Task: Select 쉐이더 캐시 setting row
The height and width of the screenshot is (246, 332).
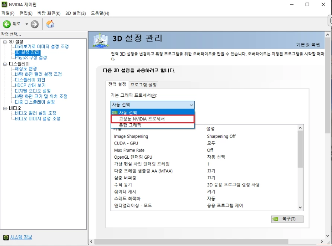Action: coord(204,192)
